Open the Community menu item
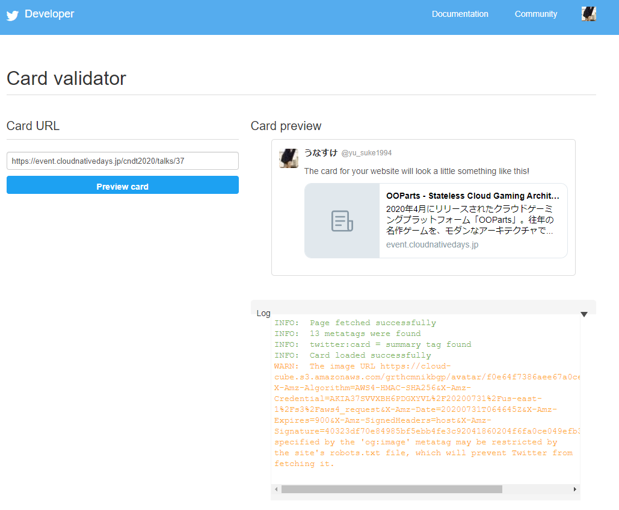619x510 pixels. pos(535,14)
